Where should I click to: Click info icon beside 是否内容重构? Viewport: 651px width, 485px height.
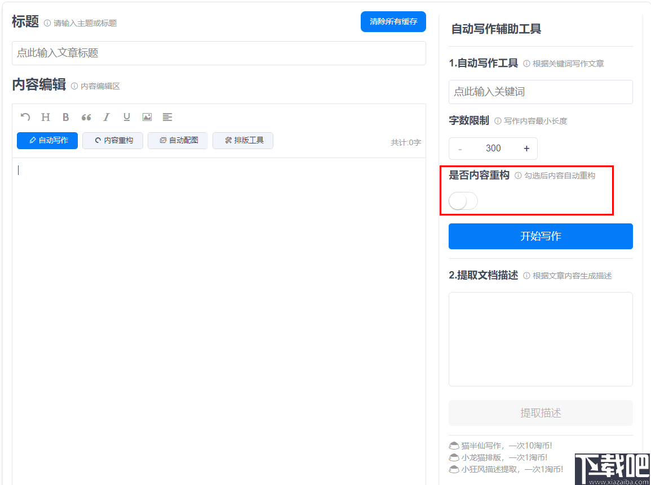518,176
